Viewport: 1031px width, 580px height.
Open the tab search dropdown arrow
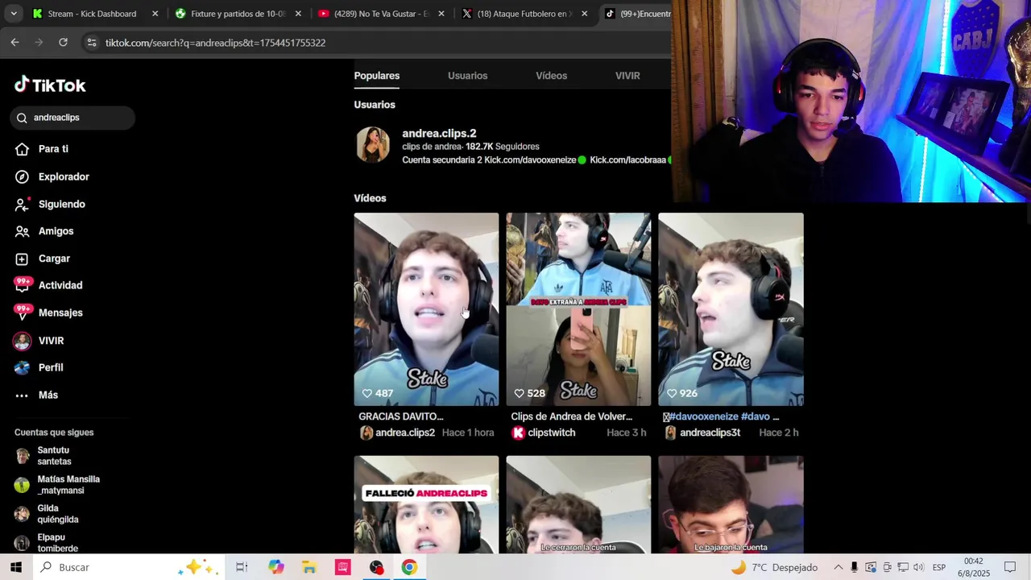[13, 14]
